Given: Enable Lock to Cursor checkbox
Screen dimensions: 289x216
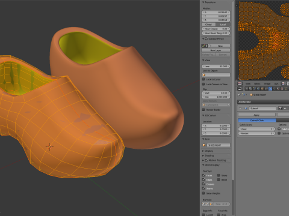Looking at the screenshot, I should tap(204, 79).
